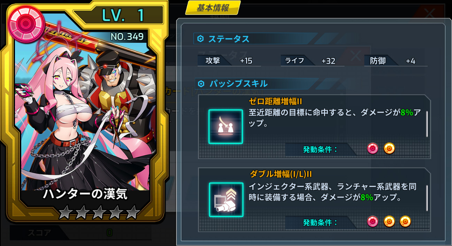452x246 pixels.
Task: Click orange chip in first 発動条件 row
Action: (x=389, y=149)
